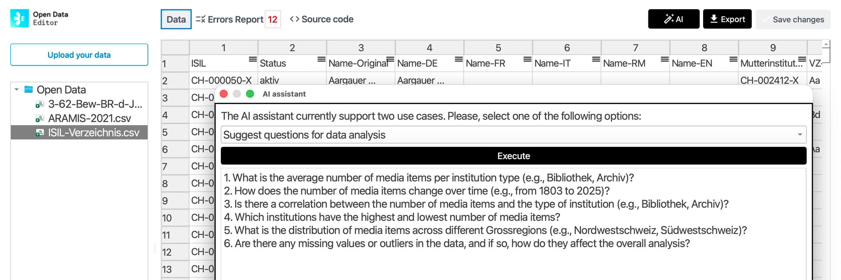Click the ARAMIS-2021.csv file icon
This screenshot has width=841, height=280.
[x=40, y=118]
